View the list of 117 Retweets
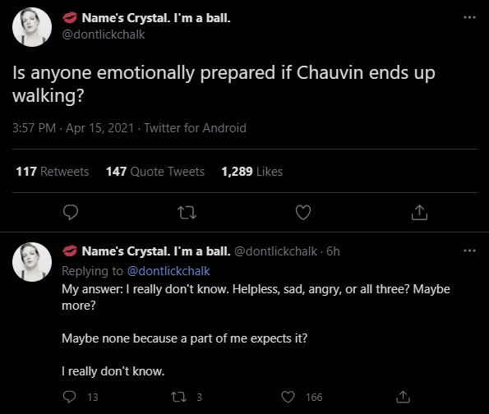This screenshot has width=489, height=414. click(53, 172)
